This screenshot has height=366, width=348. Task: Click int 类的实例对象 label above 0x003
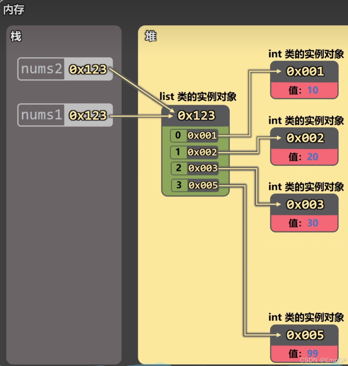306,187
